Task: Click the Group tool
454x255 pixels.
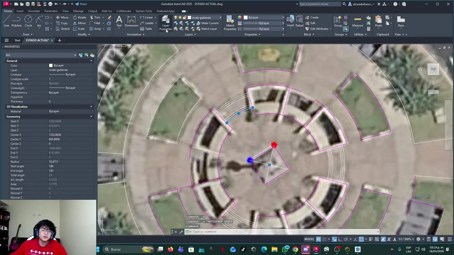Action: click(x=338, y=21)
